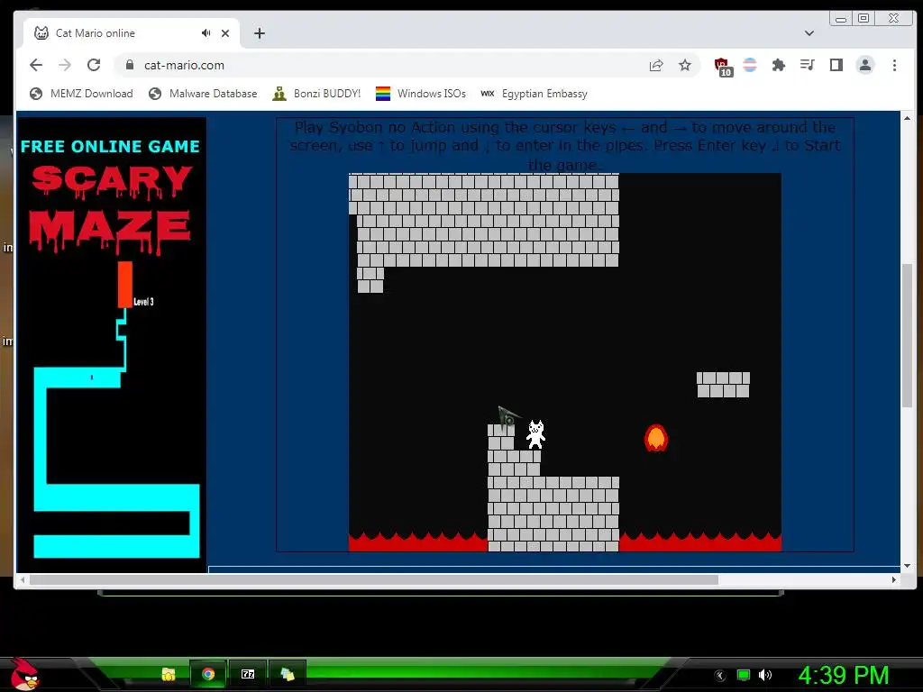Viewport: 923px width, 692px height.
Task: Open Bonzi BUDDY! bookmark
Action: click(x=316, y=94)
